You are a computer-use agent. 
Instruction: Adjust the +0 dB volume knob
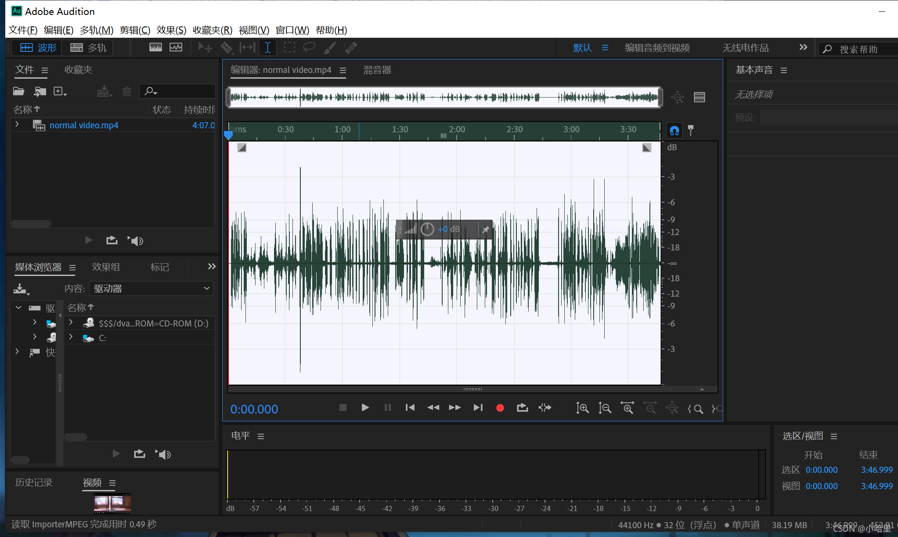(427, 229)
